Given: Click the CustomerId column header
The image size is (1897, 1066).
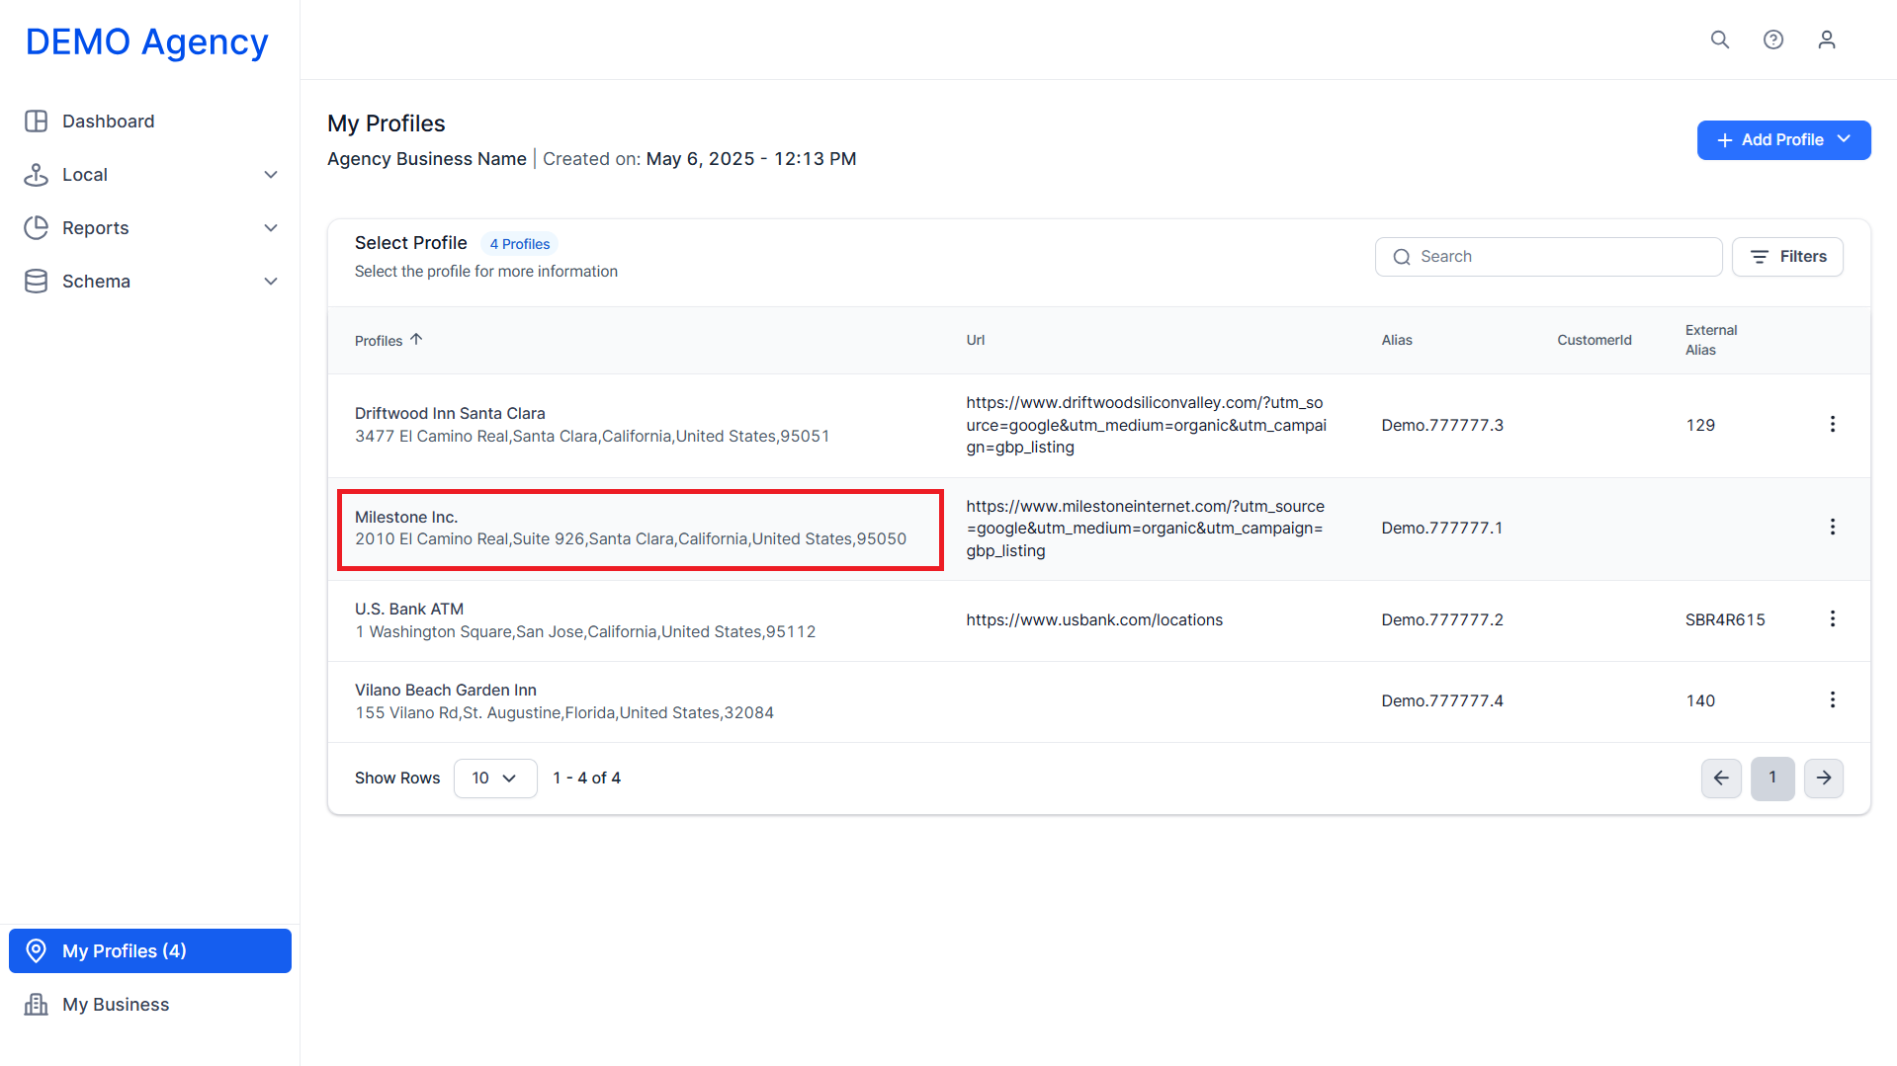Looking at the screenshot, I should click(1595, 340).
